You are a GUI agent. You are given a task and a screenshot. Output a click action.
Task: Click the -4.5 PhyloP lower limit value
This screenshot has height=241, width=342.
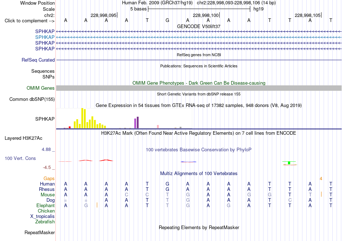[47, 168]
